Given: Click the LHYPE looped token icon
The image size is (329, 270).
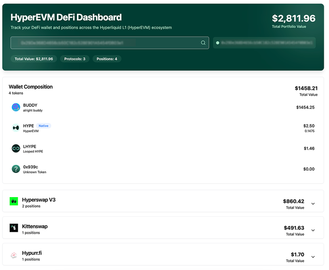Looking at the screenshot, I should [x=16, y=148].
